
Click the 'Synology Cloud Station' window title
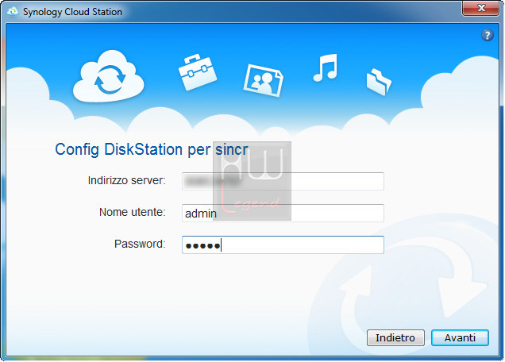[x=72, y=12]
